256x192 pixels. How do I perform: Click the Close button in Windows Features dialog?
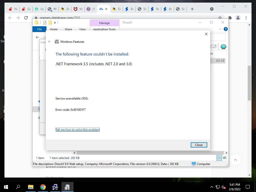[x=199, y=145]
